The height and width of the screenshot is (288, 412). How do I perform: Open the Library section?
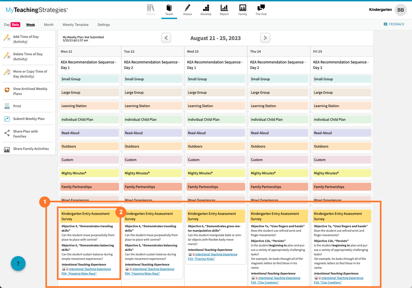tap(151, 10)
